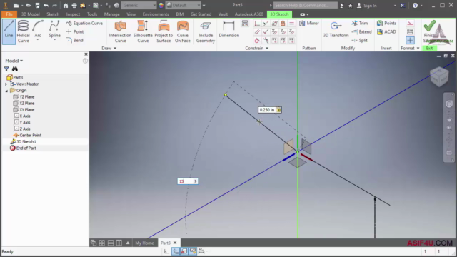This screenshot has height=257, width=457.
Task: Click Finish Sketch
Action: coord(429,31)
